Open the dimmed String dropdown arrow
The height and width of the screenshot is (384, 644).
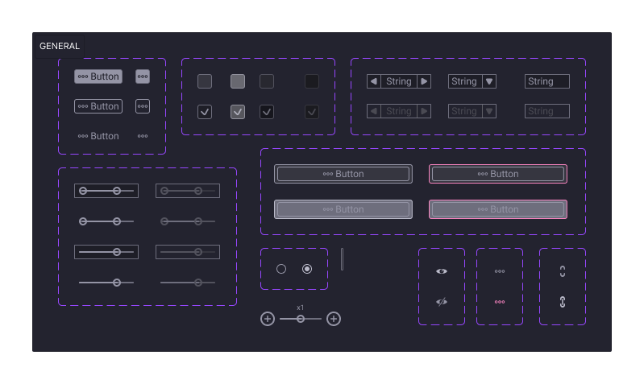click(489, 111)
